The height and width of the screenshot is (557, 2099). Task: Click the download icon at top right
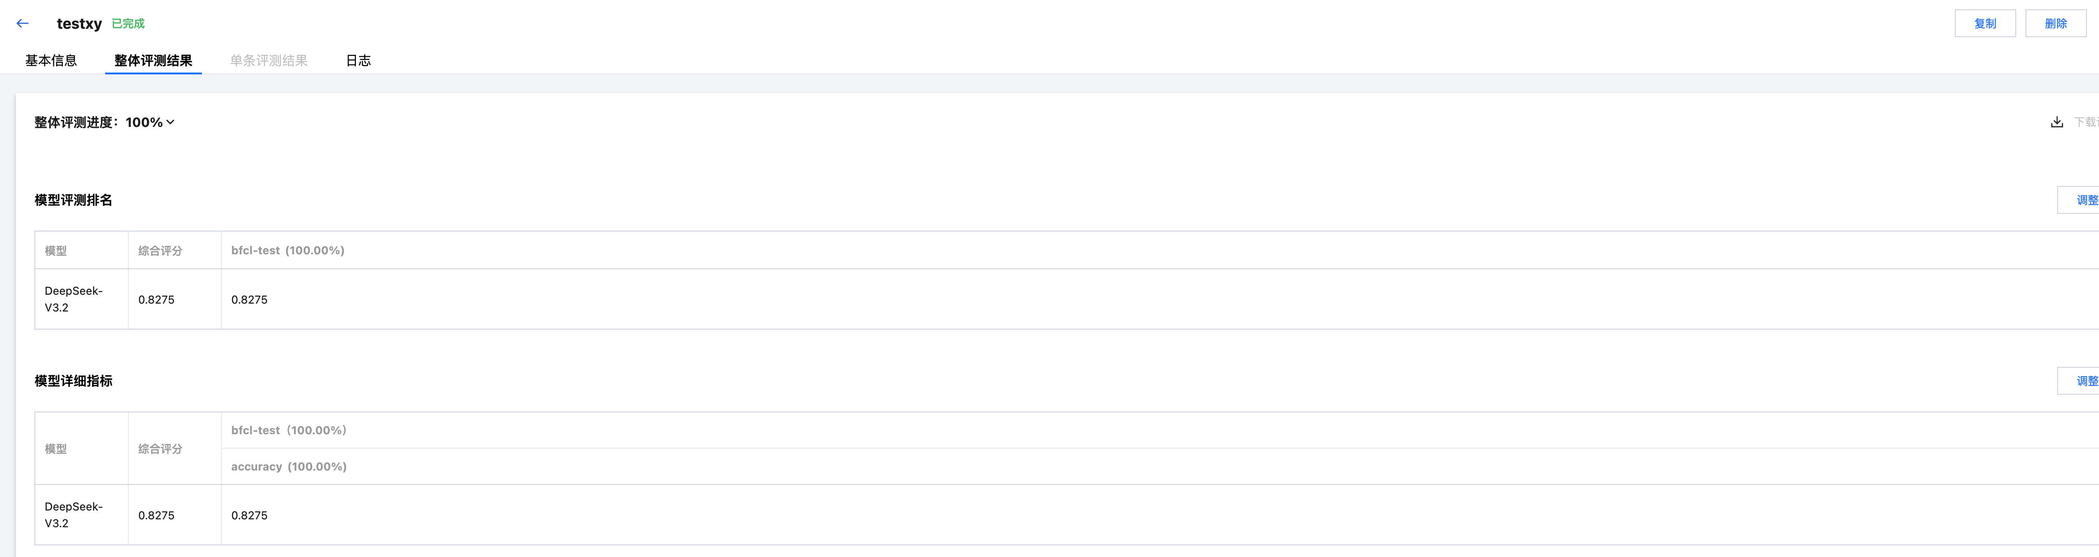pyautogui.click(x=2057, y=122)
